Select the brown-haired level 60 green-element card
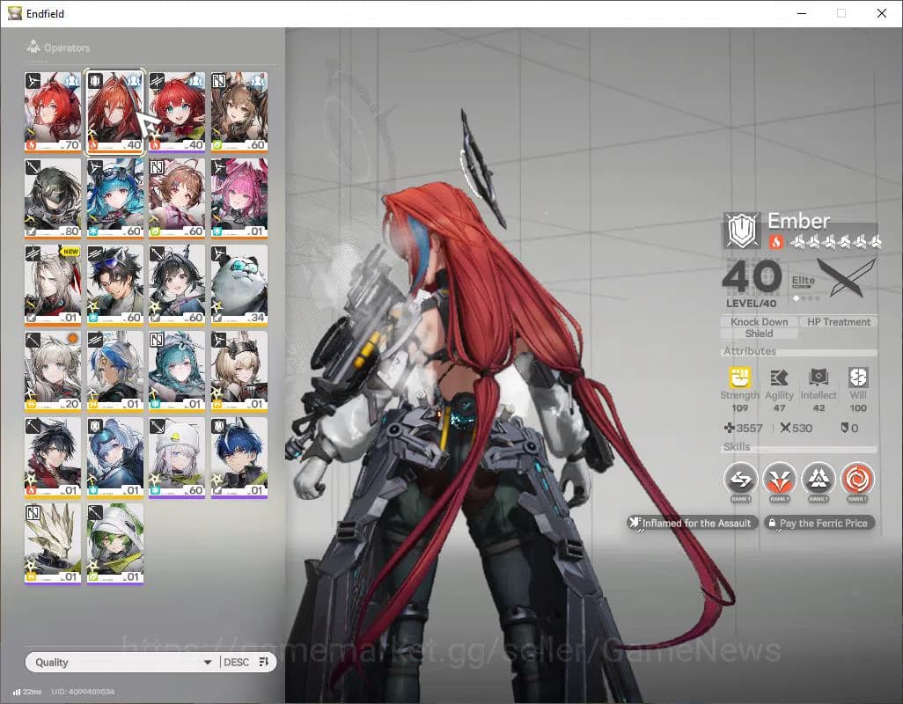Screen dimensions: 903x704 pos(239,112)
